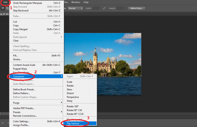Click the swap width and height arrows icon
This screenshot has height=127, width=197.
(x=104, y=8)
